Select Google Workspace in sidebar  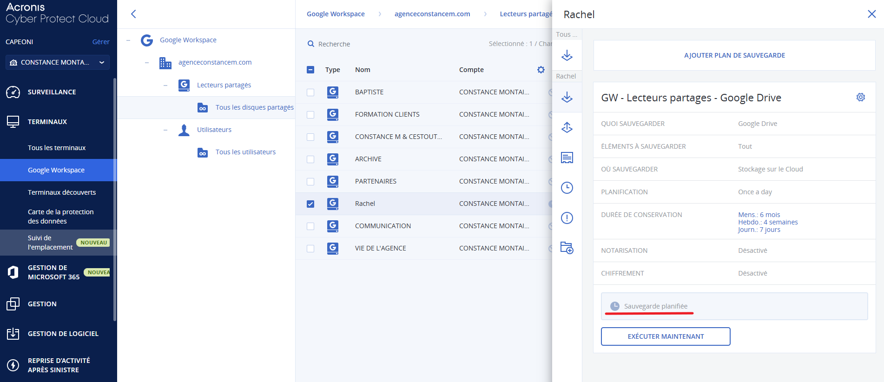coord(59,170)
